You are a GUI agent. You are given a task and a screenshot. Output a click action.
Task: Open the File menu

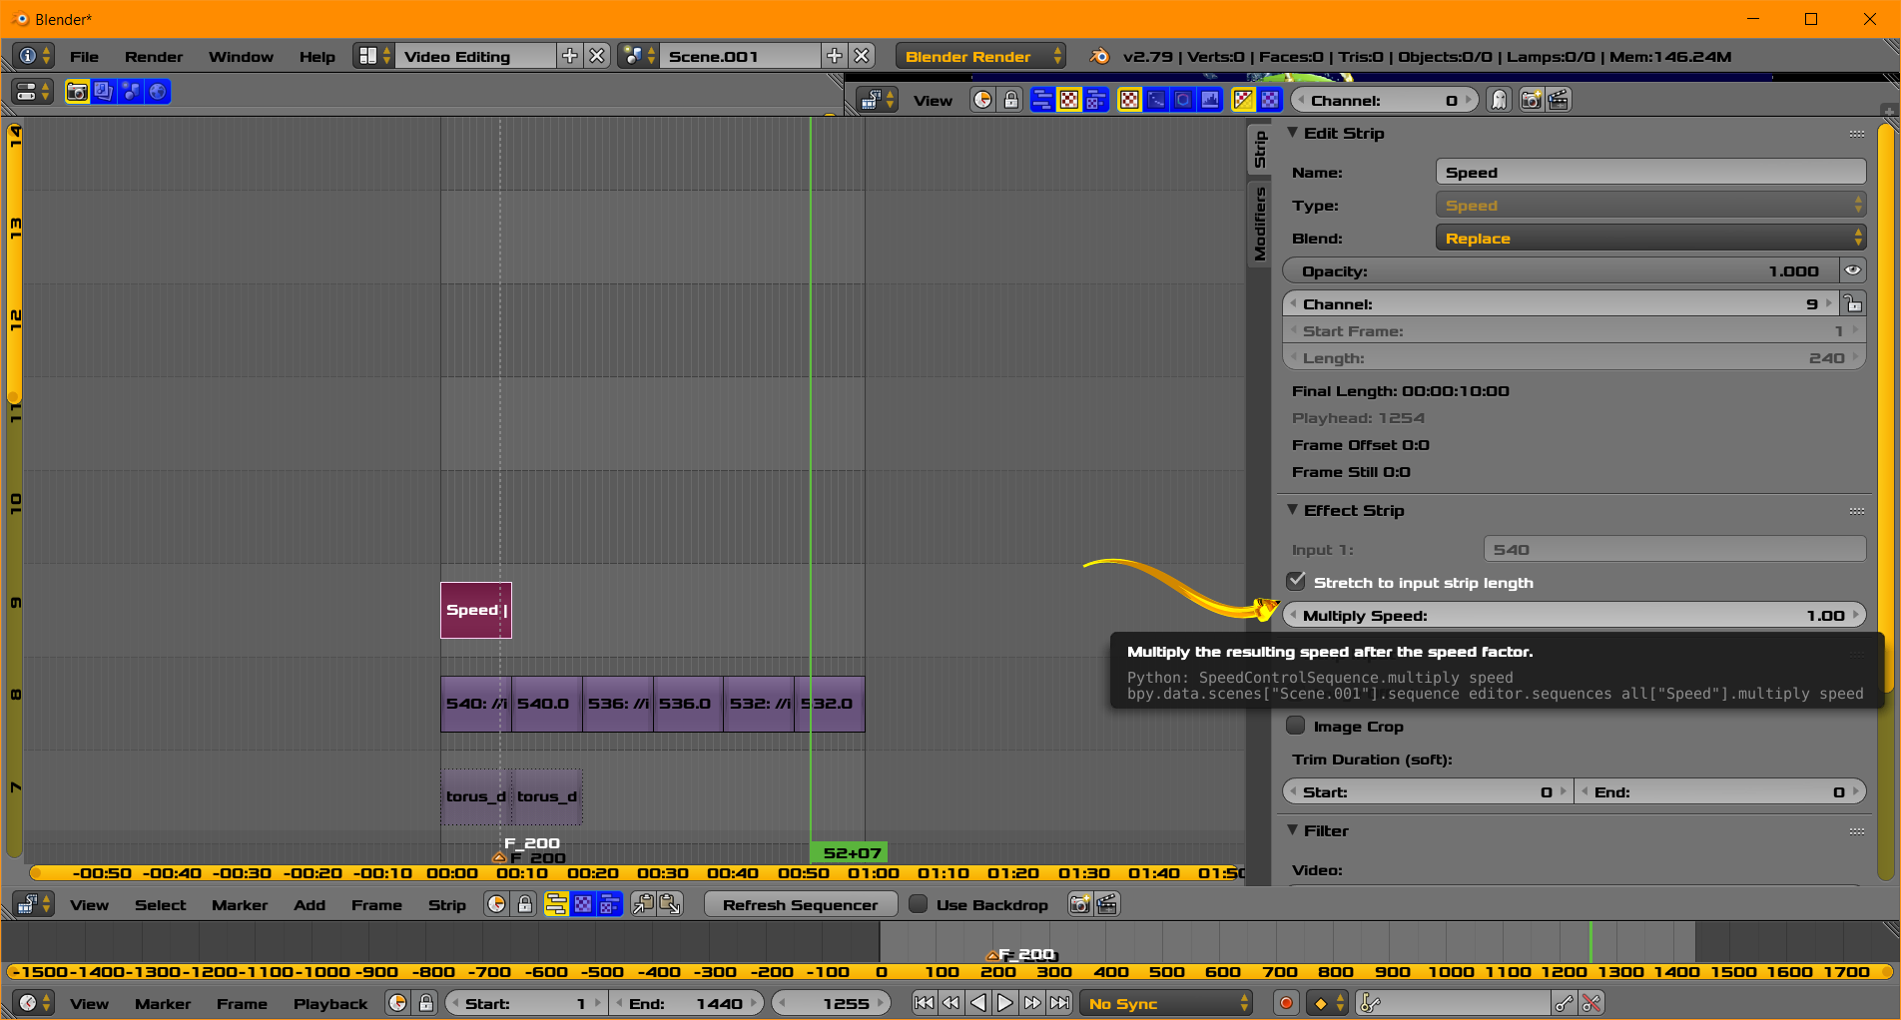pyautogui.click(x=84, y=56)
